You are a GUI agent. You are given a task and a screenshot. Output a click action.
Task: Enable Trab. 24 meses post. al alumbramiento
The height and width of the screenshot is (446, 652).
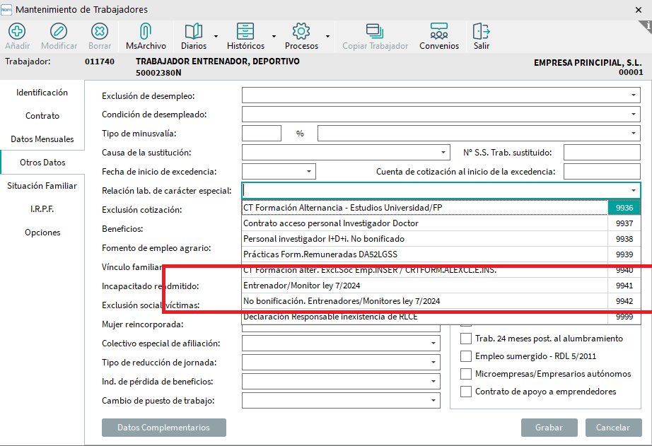click(466, 339)
